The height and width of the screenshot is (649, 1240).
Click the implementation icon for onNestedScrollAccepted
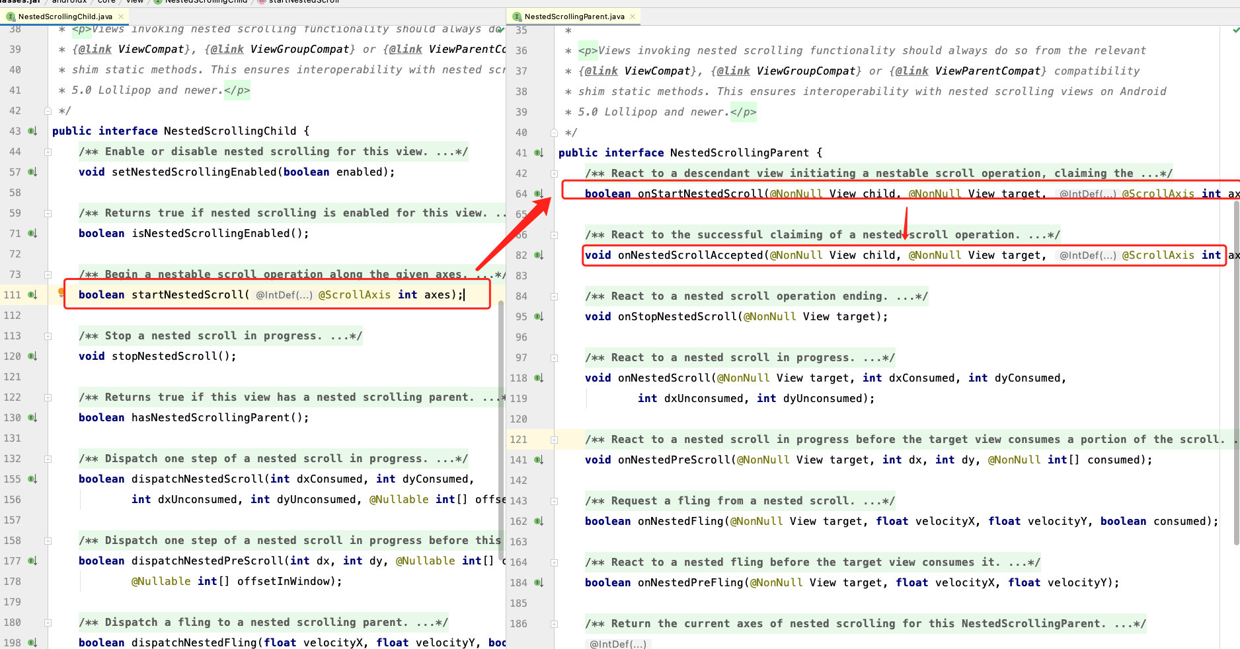point(538,255)
